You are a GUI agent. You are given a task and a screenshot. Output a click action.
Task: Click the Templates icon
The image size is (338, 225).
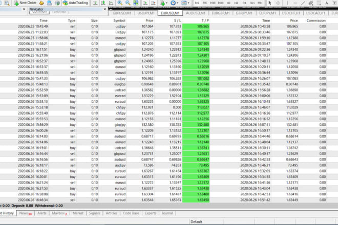coord(184,3)
